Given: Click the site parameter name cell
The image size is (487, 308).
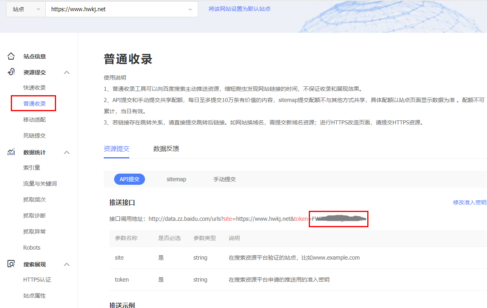Looking at the screenshot, I should point(119,258).
